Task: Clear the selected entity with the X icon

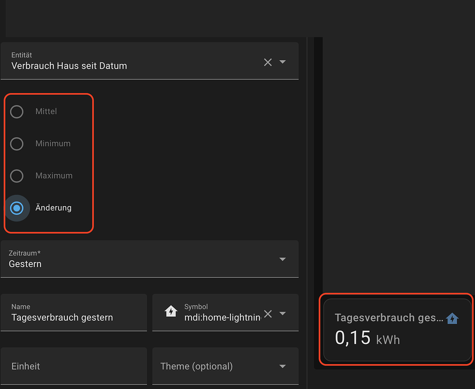Action: click(x=267, y=62)
